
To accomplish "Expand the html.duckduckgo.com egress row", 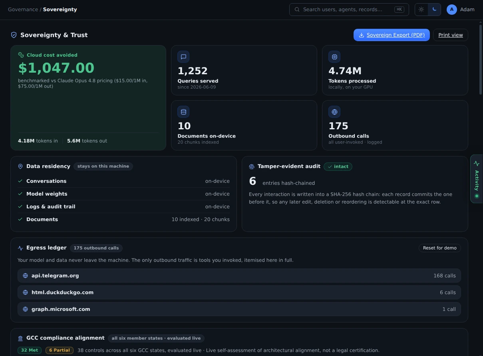I will click(239, 293).
